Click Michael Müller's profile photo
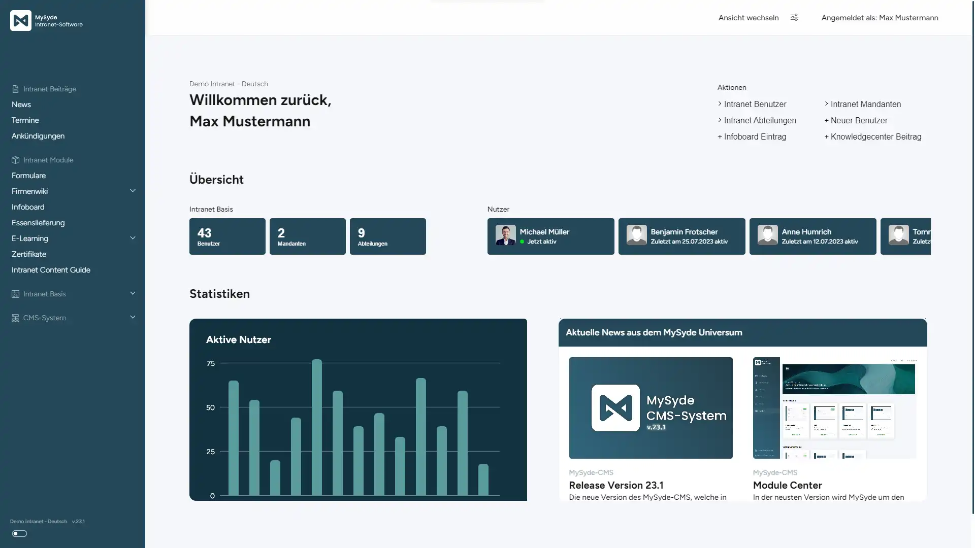The image size is (975, 548). coord(505,235)
